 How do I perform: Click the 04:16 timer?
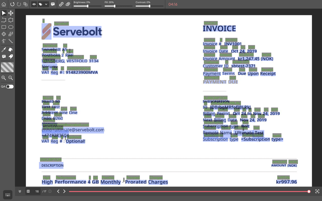(x=173, y=4)
